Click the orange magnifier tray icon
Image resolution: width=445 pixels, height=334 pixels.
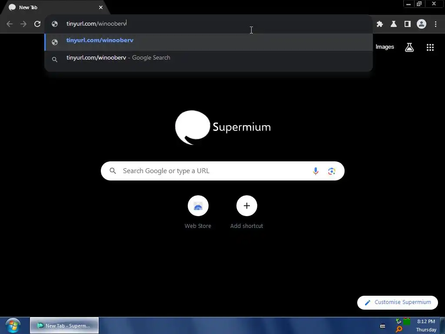tap(399, 330)
